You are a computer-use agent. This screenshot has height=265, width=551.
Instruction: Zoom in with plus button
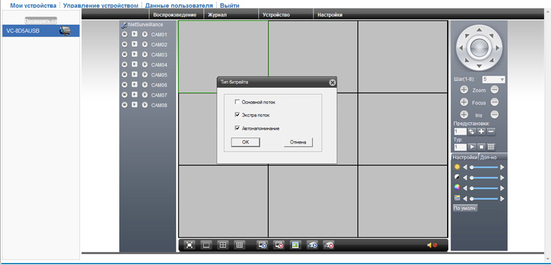(464, 90)
